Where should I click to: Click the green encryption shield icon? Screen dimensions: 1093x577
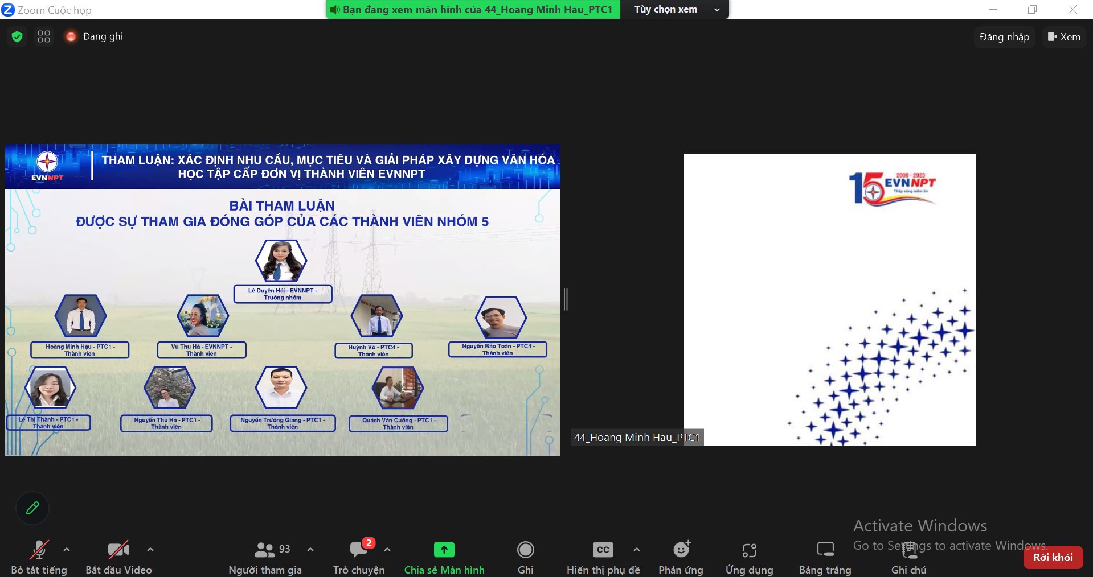(17, 36)
